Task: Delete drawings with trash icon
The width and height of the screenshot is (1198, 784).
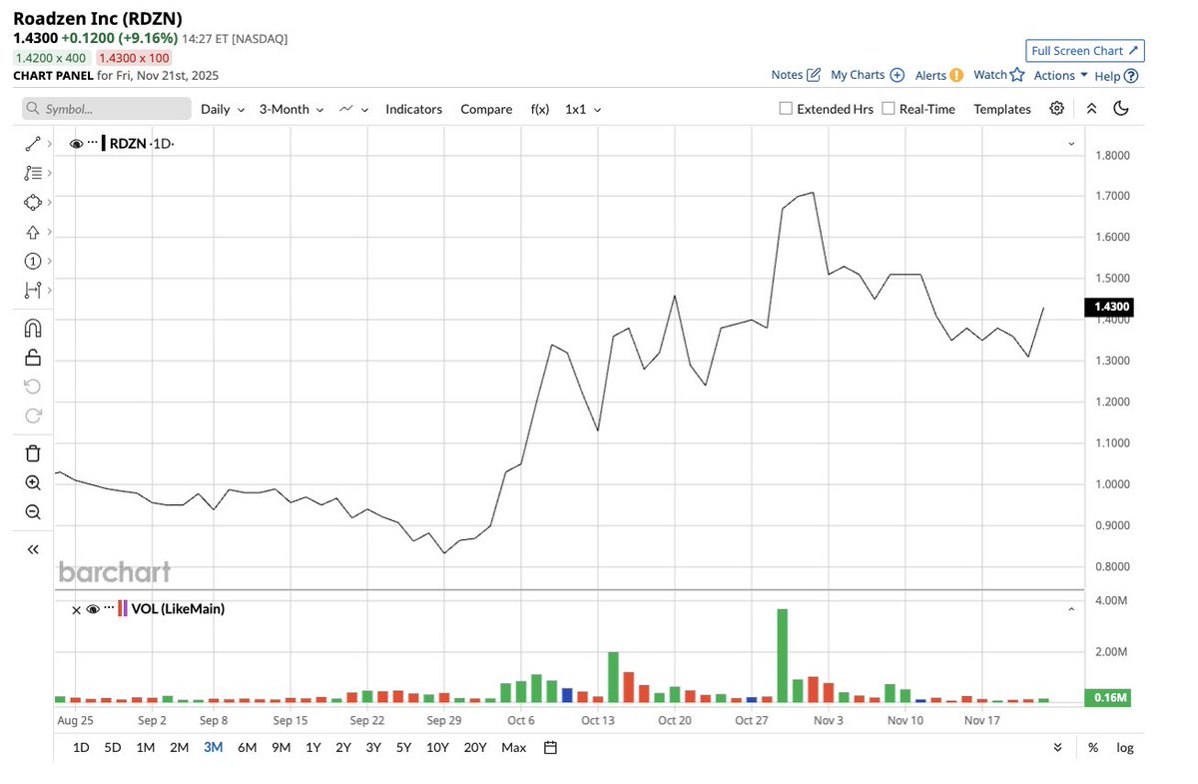Action: (32, 453)
